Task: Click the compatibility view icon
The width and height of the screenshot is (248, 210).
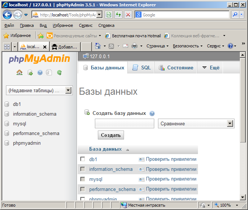Action: tap(109, 15)
